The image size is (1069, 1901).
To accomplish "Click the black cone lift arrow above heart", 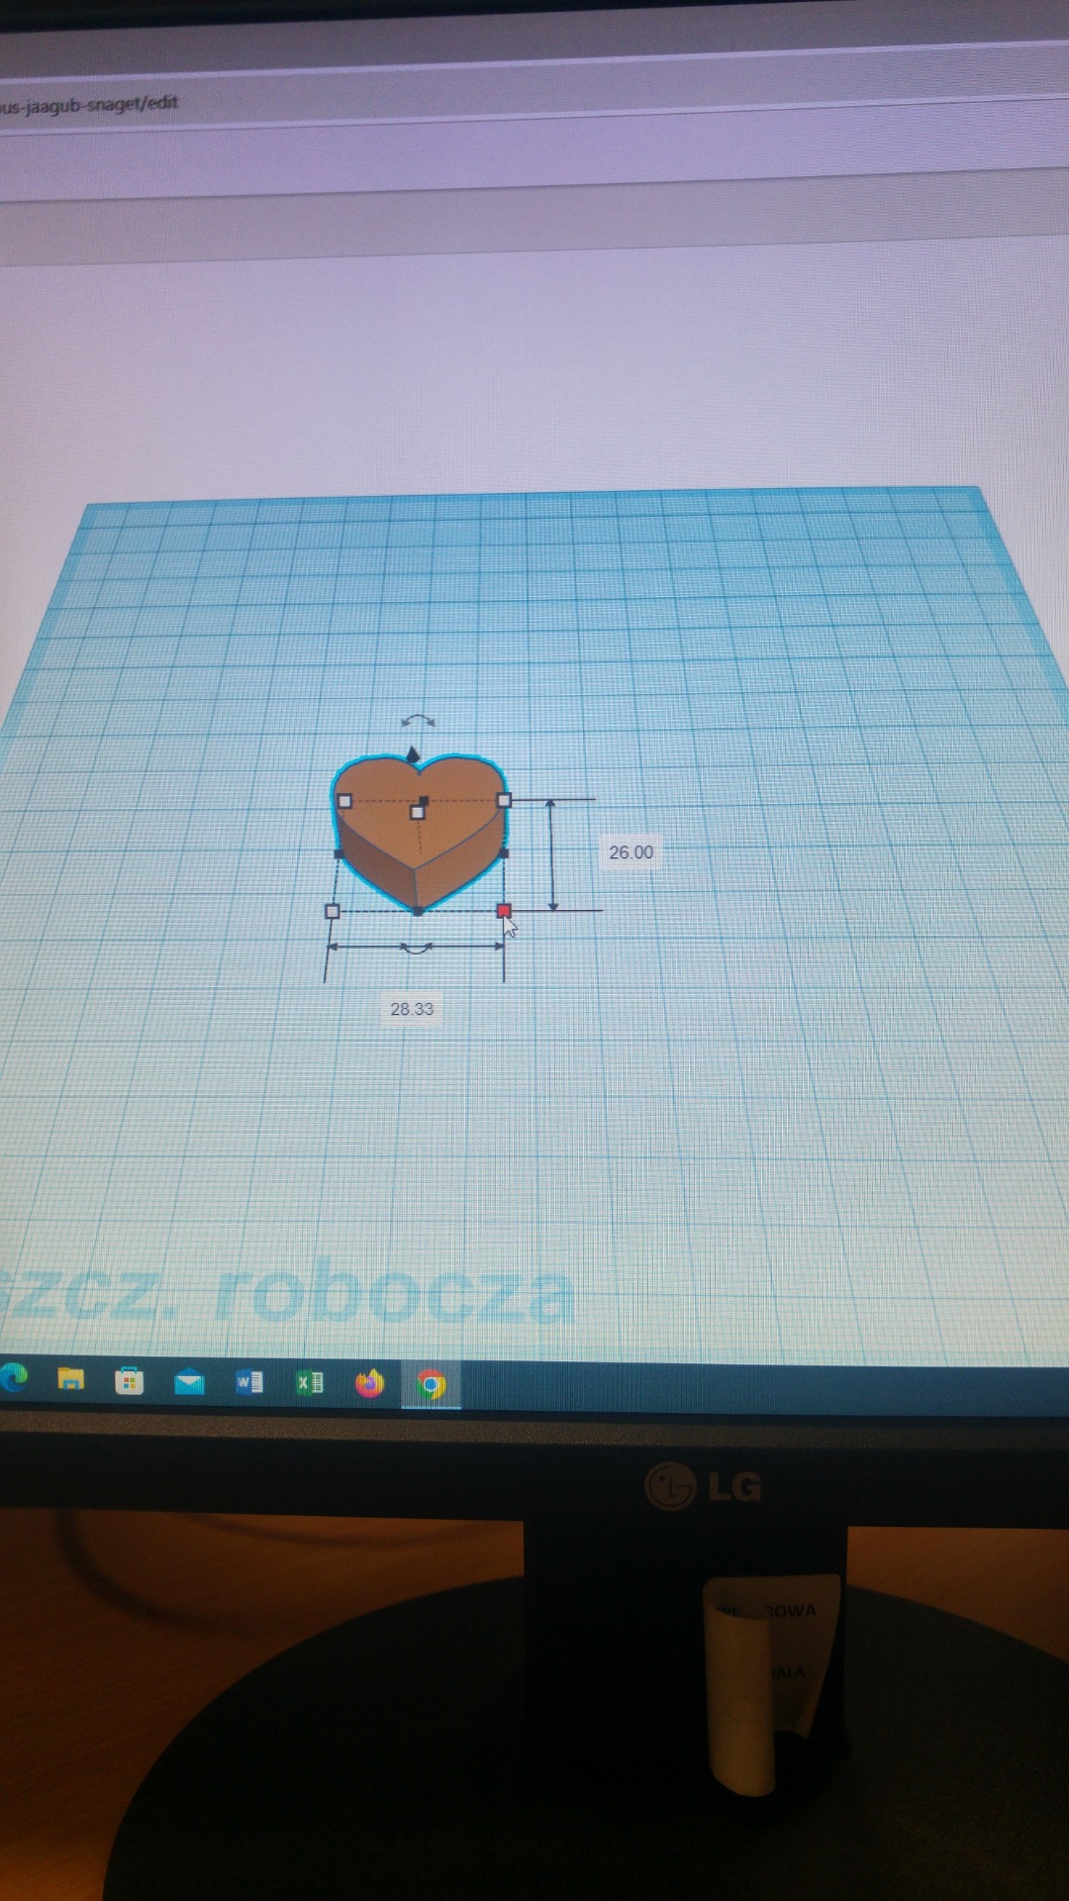I will coord(413,754).
